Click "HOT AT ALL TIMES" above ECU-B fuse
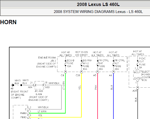 (x=66, y=54)
